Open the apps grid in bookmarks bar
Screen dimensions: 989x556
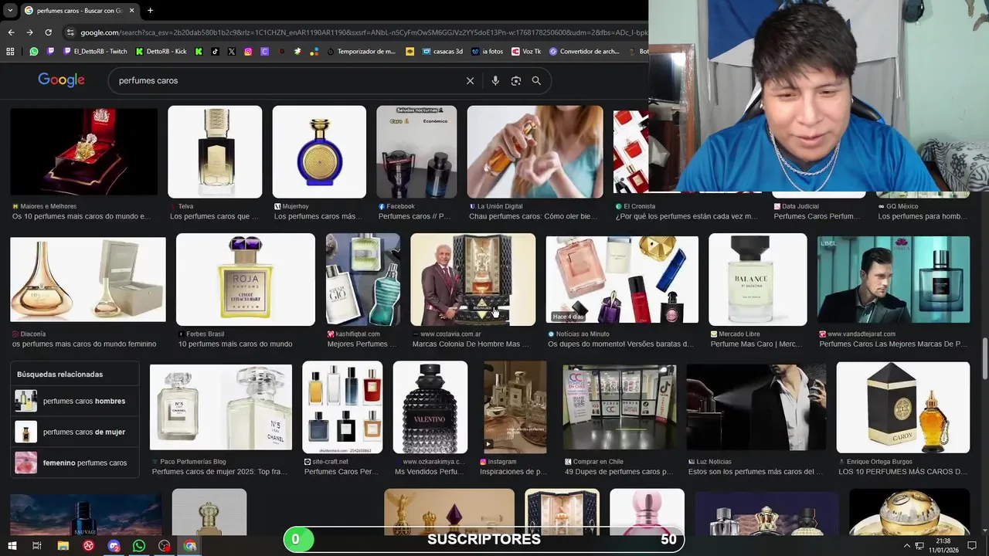pos(10,52)
